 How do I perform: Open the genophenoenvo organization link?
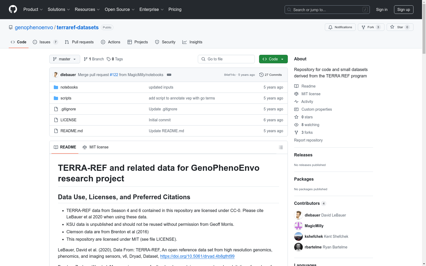pyautogui.click(x=34, y=27)
